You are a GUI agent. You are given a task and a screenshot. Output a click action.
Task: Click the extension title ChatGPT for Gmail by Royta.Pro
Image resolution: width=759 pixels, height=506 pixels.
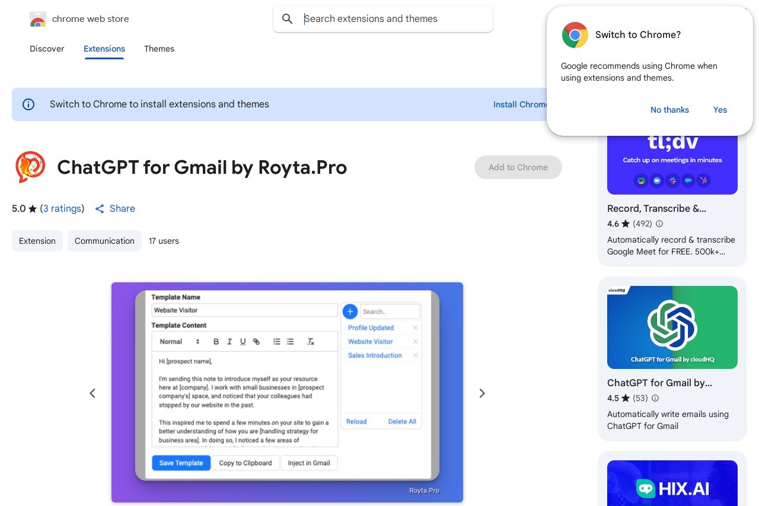click(202, 167)
